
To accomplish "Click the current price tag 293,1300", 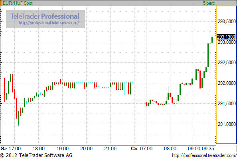I will coord(226,37).
